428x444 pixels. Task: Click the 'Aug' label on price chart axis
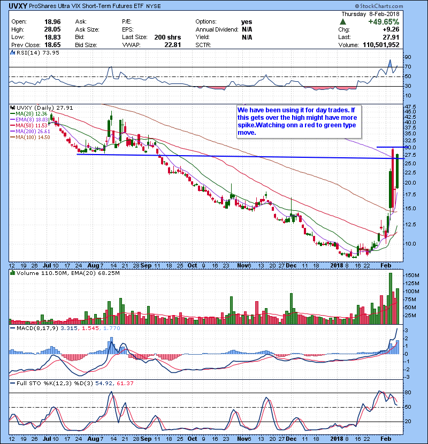(x=93, y=266)
